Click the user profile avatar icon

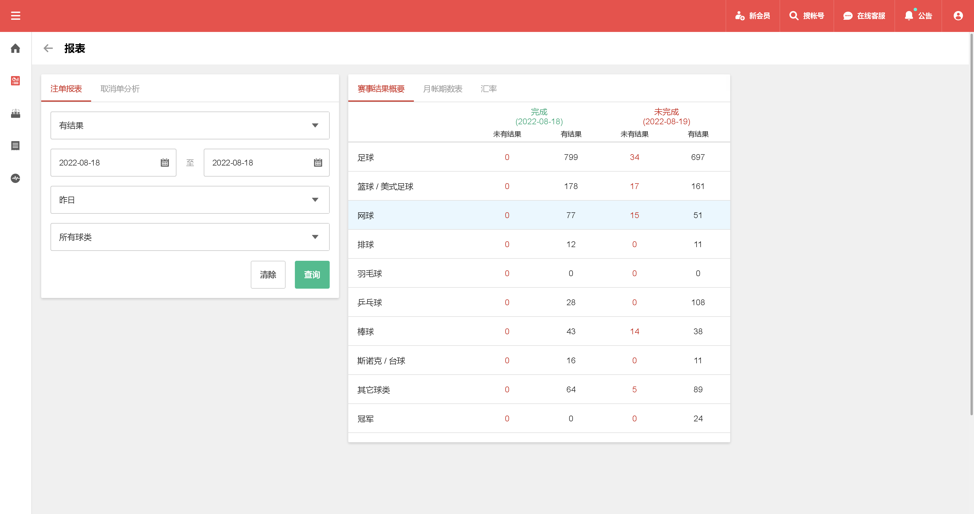pos(958,15)
